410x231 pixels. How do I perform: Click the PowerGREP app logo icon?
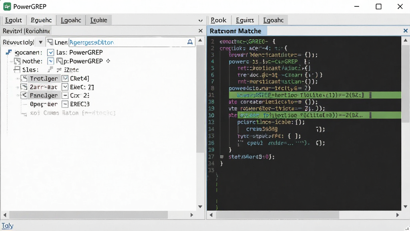point(7,6)
